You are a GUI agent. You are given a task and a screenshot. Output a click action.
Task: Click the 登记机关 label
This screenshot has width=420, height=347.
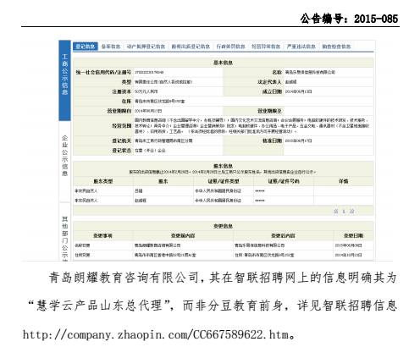pos(122,140)
